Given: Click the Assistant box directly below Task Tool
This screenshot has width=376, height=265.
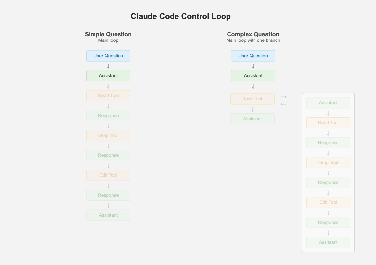Looking at the screenshot, I should click(253, 119).
